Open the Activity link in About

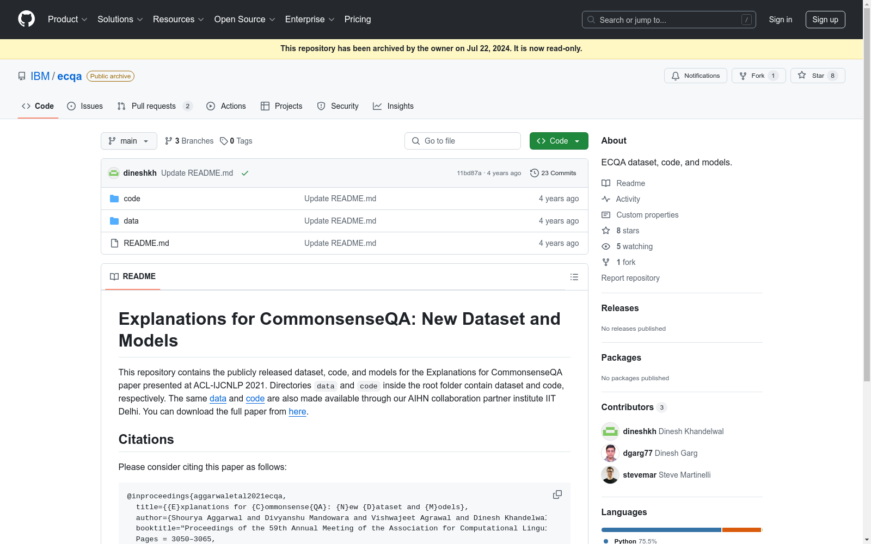pyautogui.click(x=621, y=199)
